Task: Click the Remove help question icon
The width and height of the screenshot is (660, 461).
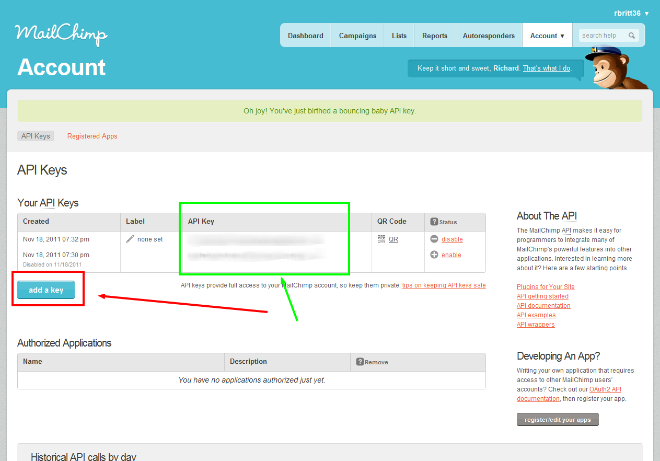Action: pyautogui.click(x=360, y=362)
